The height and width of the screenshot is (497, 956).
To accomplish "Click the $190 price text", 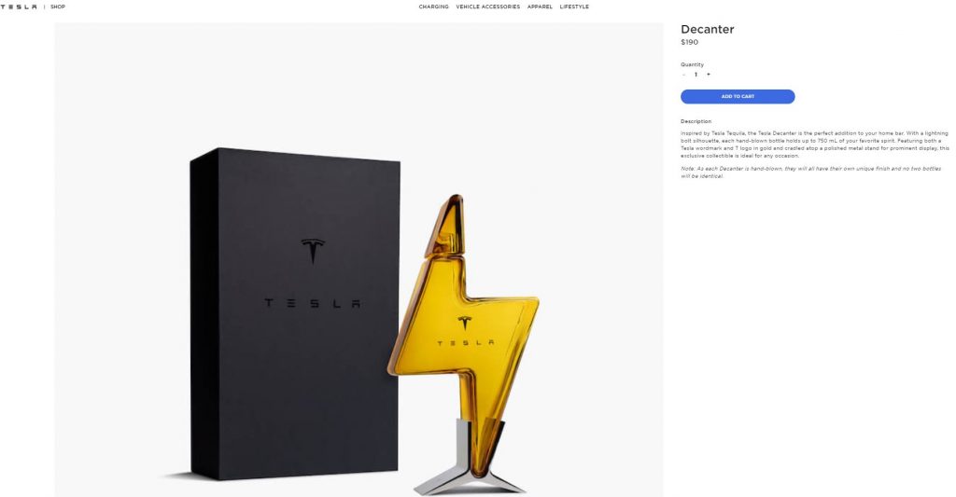I will click(690, 42).
